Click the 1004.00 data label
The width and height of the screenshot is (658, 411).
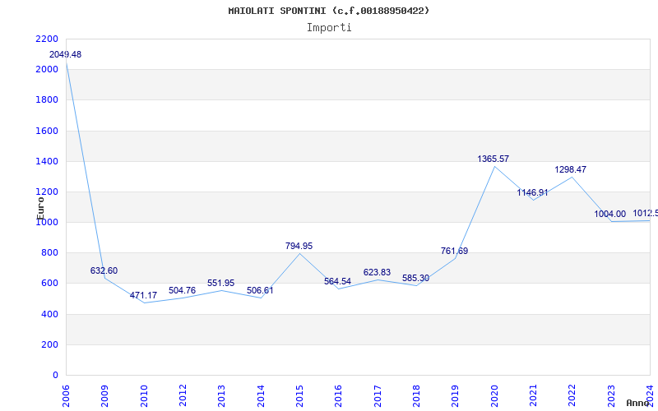tap(609, 214)
